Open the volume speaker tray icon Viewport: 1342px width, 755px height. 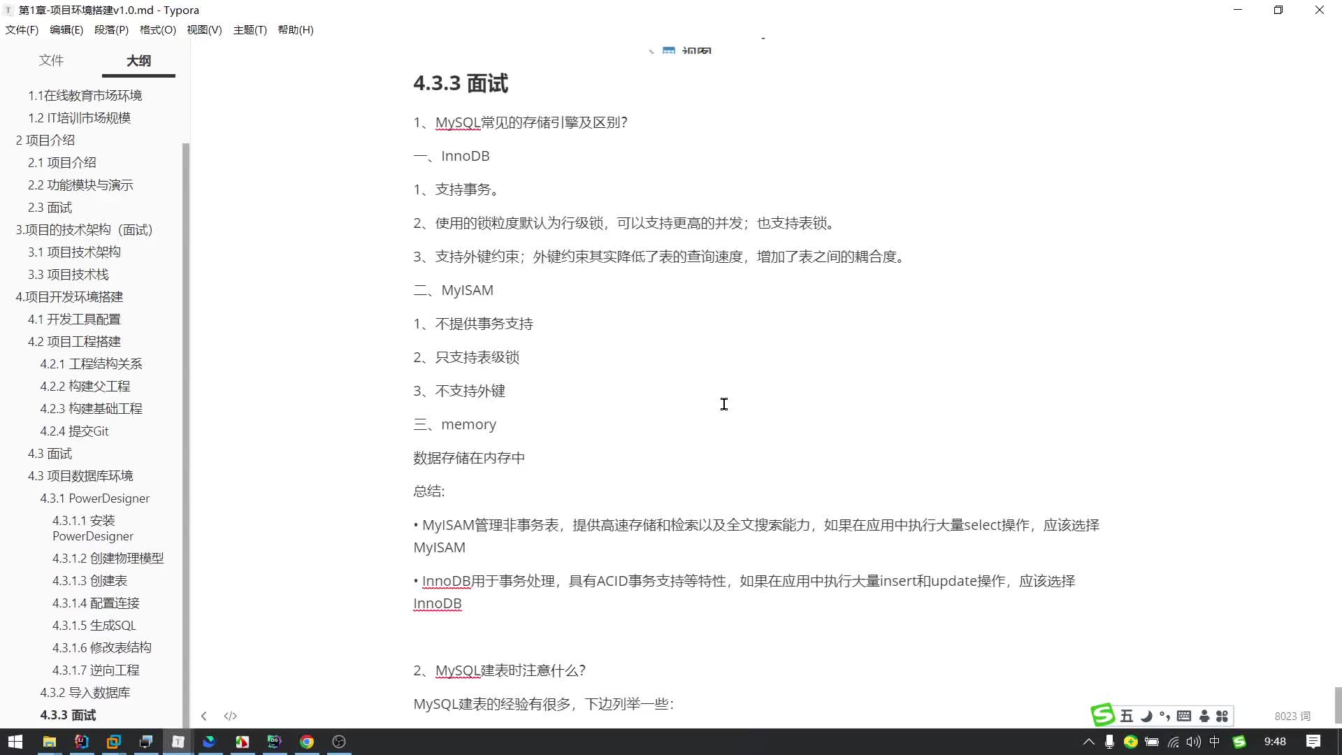click(x=1194, y=742)
